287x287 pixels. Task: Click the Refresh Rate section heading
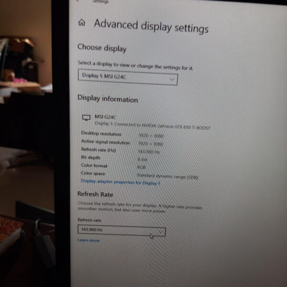(95, 194)
